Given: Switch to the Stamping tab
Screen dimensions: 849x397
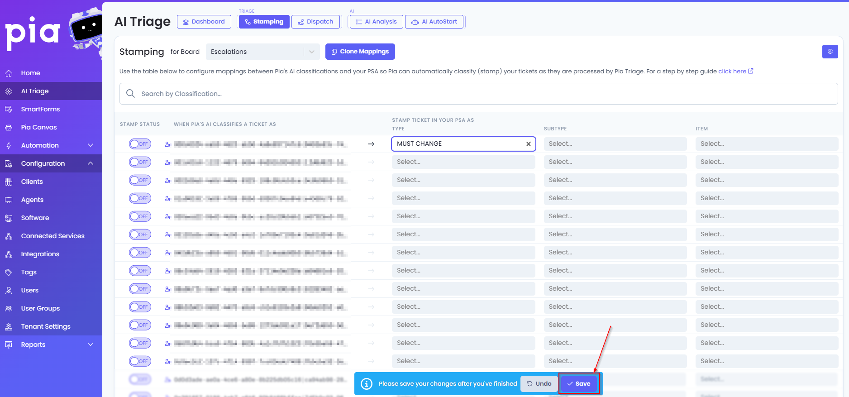Looking at the screenshot, I should [x=264, y=22].
